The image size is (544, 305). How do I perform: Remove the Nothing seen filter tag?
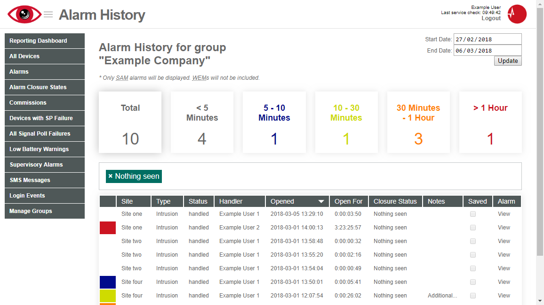[110, 176]
